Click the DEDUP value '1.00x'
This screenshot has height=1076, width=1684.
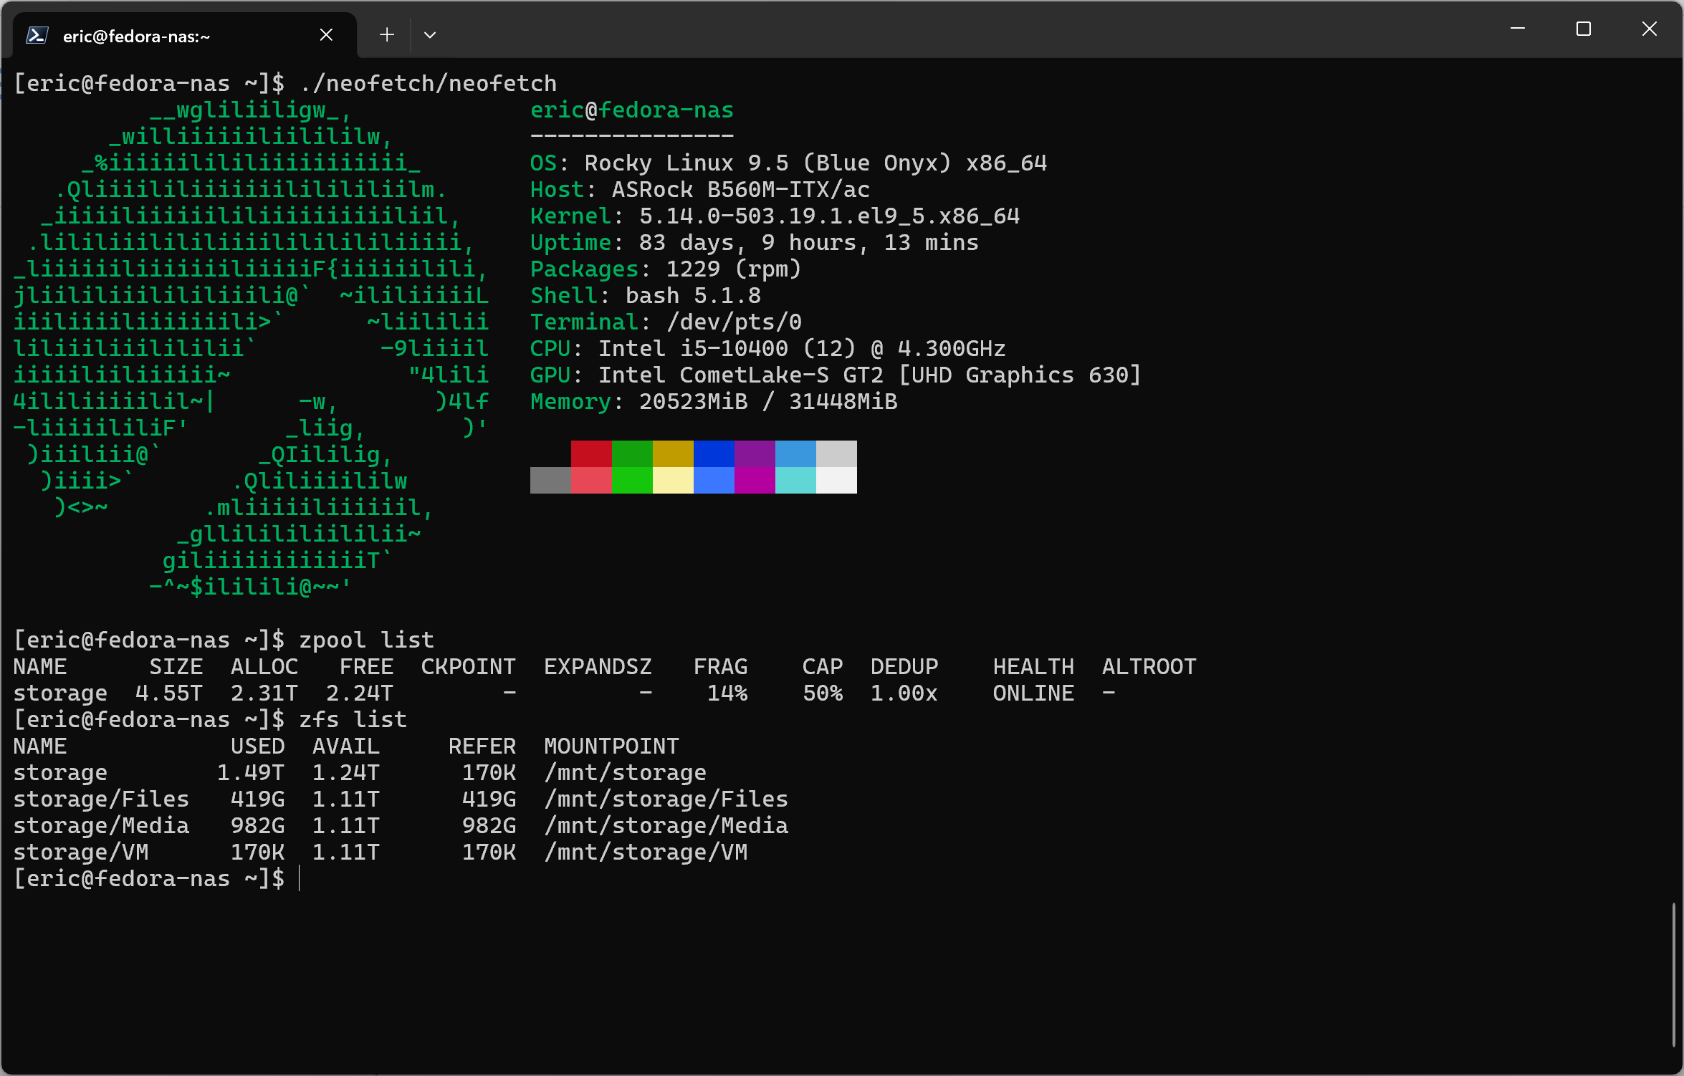pos(904,693)
